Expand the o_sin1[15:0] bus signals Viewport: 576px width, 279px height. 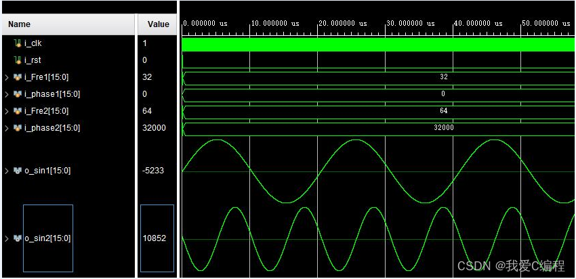pyautogui.click(x=7, y=171)
